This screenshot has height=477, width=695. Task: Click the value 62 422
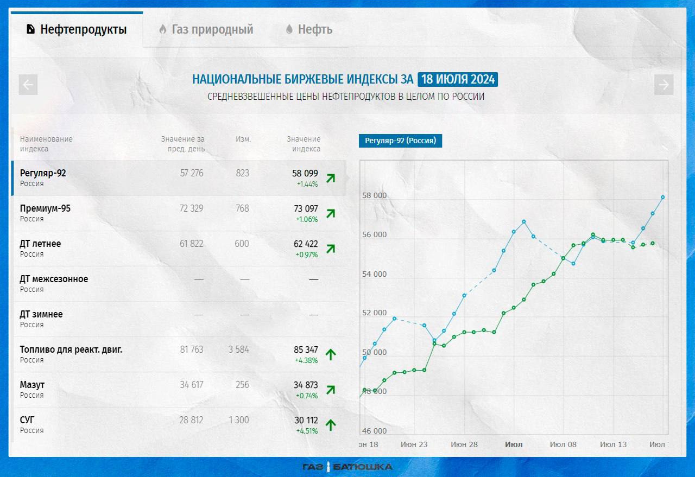[x=306, y=244]
